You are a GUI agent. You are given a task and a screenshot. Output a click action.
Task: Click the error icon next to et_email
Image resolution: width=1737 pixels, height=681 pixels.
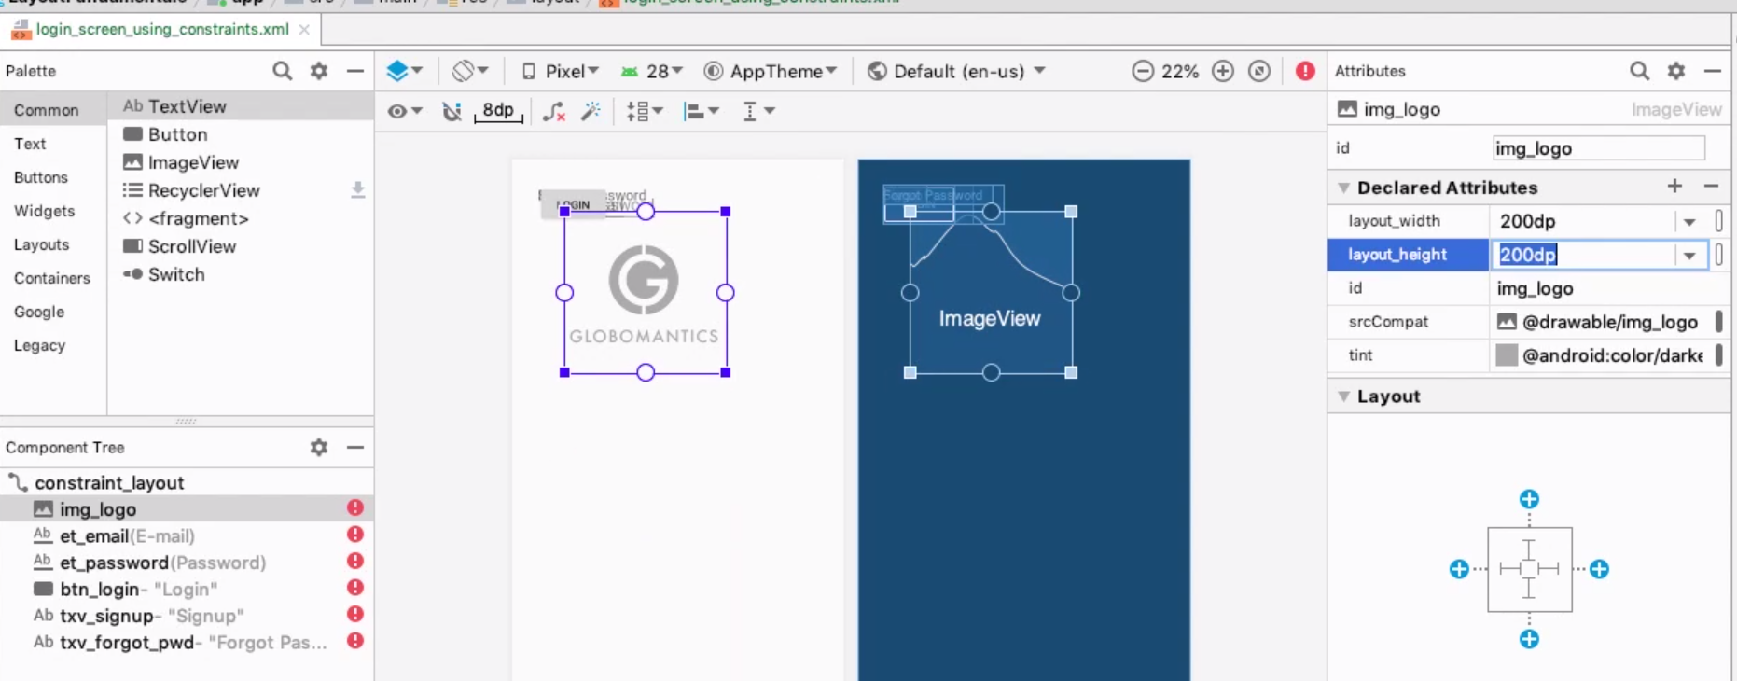click(x=355, y=535)
